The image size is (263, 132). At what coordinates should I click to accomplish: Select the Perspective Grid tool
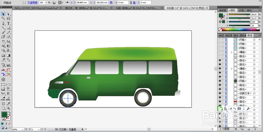8,50
